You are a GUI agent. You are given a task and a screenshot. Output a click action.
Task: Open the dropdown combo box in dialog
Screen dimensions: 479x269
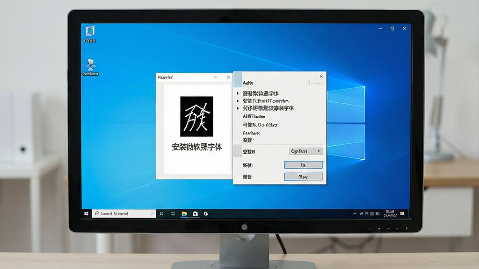[x=306, y=151]
